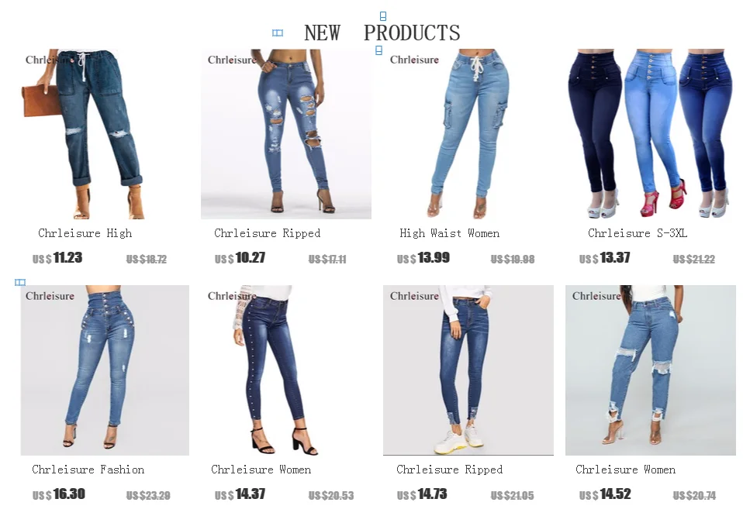Click the row handle icon above PRODUCTS heading
Screen dimensions: 743x523
click(383, 16)
